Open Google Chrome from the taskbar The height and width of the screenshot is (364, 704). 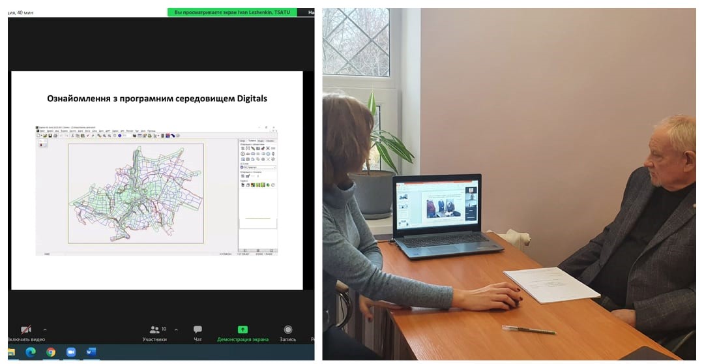(51, 352)
